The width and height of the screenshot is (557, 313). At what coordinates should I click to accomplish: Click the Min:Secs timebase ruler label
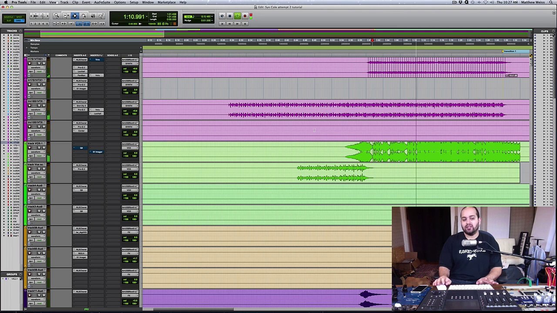35,40
